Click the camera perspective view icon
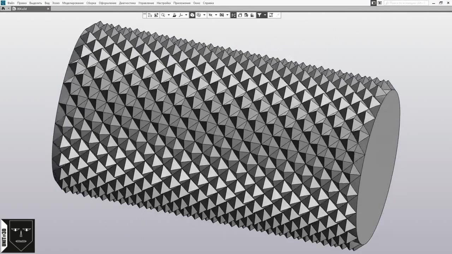 222,15
